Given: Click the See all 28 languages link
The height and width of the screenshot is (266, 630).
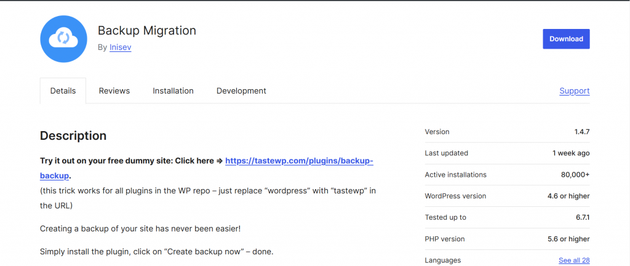Looking at the screenshot, I should click(574, 260).
